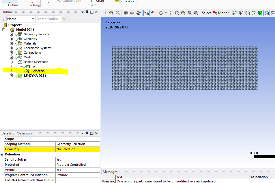The width and height of the screenshot is (275, 183).
Task: Click the Previous View magnifier icon
Action: point(111,13)
